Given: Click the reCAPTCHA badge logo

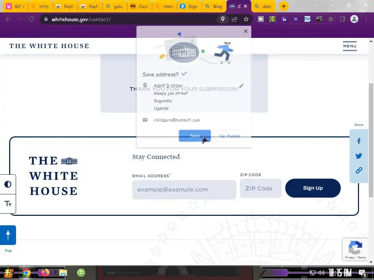Looking at the screenshot, I should (355, 248).
